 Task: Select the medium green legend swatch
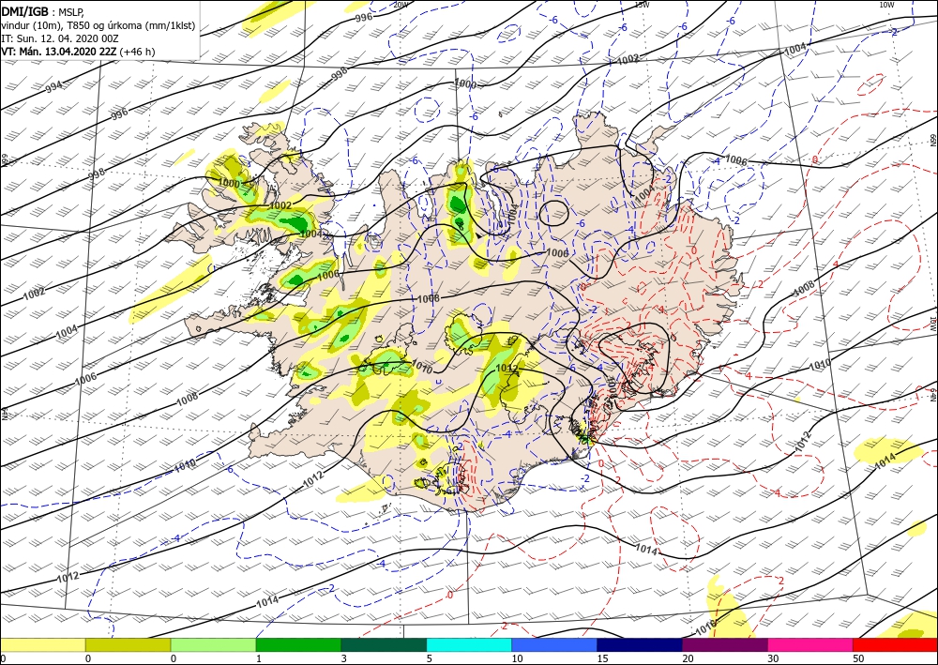(298, 644)
